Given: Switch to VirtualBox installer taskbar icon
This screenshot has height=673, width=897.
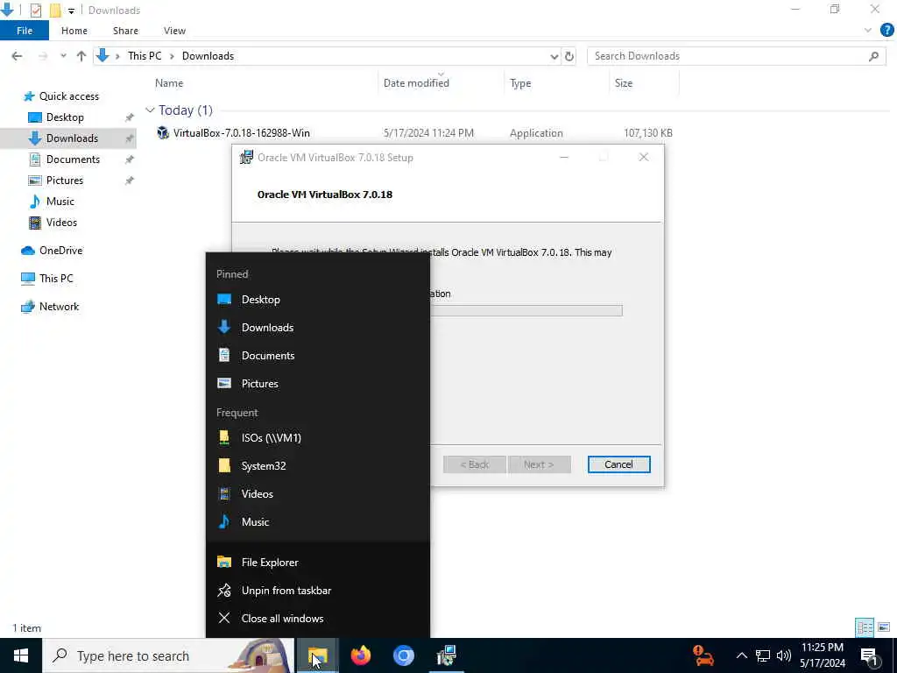Looking at the screenshot, I should click(446, 655).
